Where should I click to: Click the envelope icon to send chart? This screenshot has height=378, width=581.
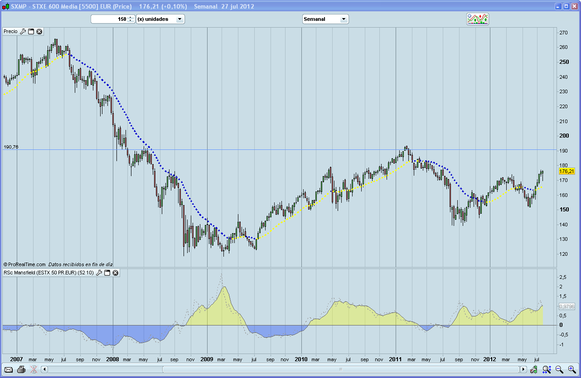click(9, 370)
